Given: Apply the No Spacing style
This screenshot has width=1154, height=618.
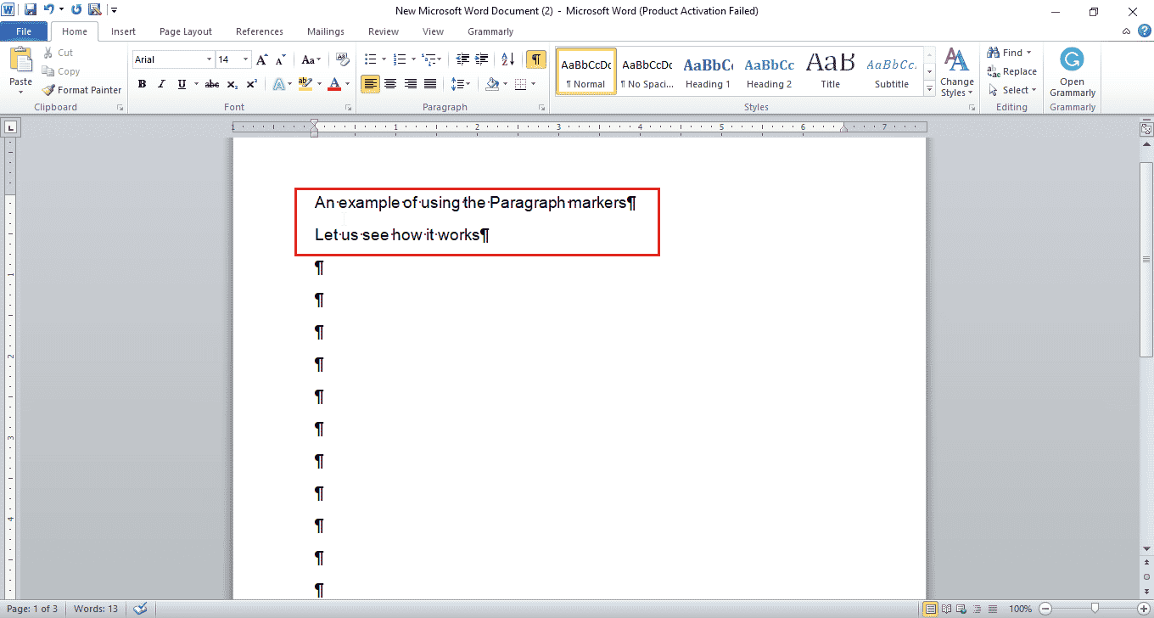Looking at the screenshot, I should [647, 71].
